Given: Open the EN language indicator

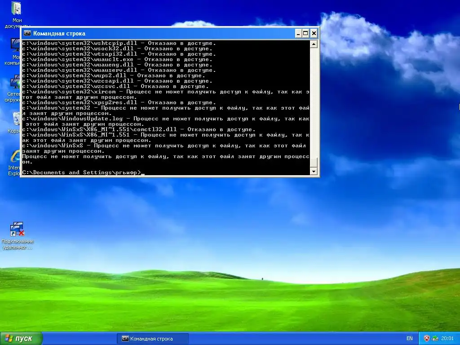Looking at the screenshot, I should coord(410,339).
